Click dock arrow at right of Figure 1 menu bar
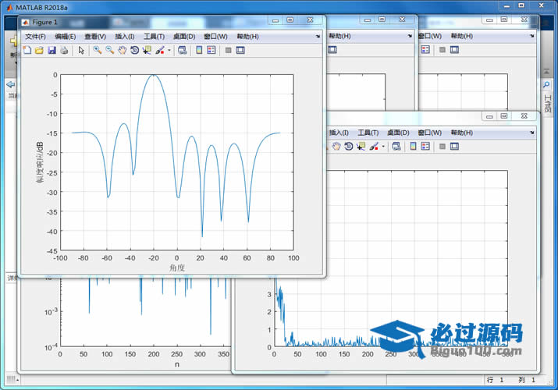Screen dimensions: 558x390 tap(318, 36)
